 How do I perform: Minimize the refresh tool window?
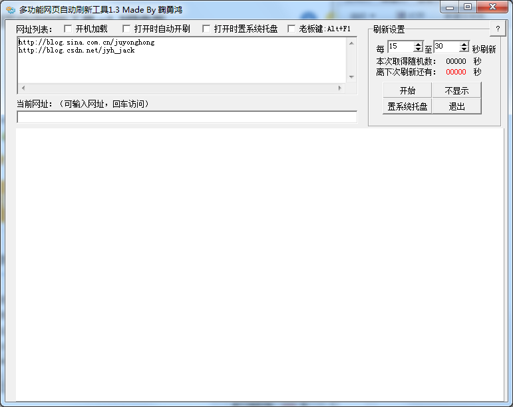point(450,7)
